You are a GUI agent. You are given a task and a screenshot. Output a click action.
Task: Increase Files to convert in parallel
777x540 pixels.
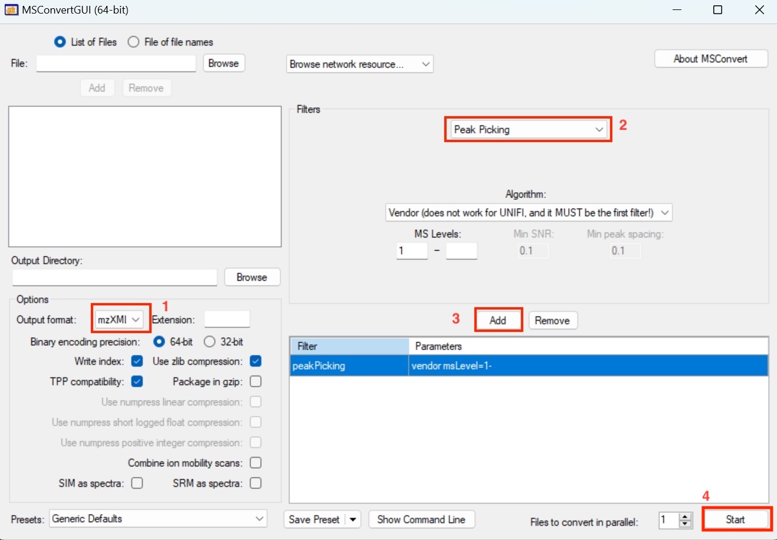[x=685, y=516]
